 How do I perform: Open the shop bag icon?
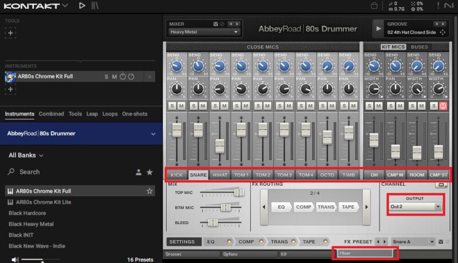(x=374, y=6)
